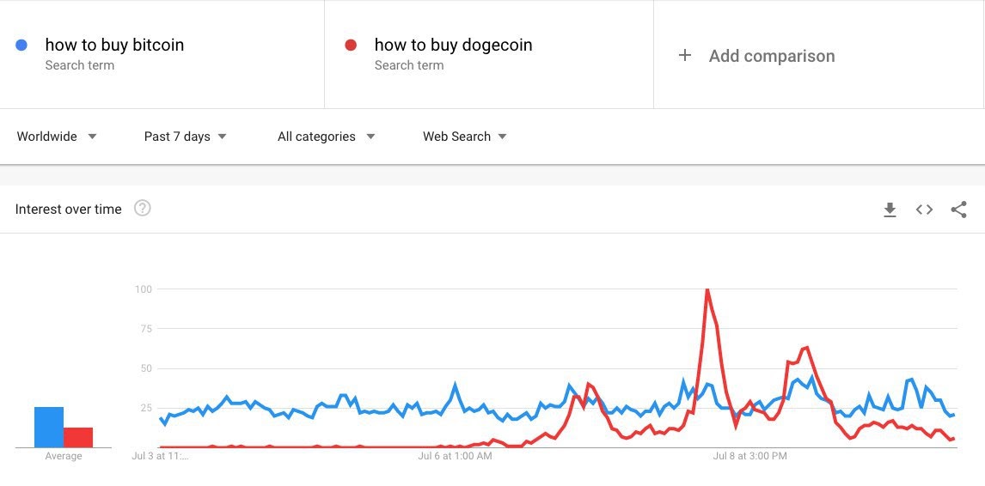Open the embed code icon

[x=924, y=210]
